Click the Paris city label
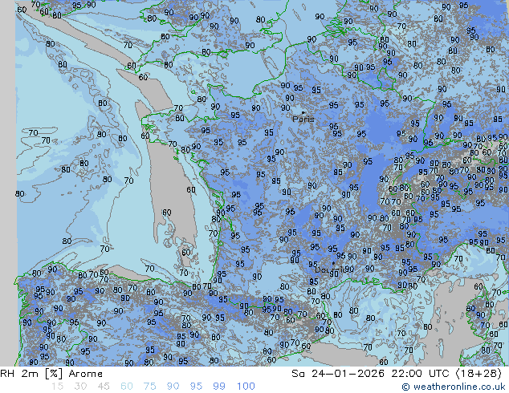The width and height of the screenshot is (509, 393). pyautogui.click(x=303, y=120)
